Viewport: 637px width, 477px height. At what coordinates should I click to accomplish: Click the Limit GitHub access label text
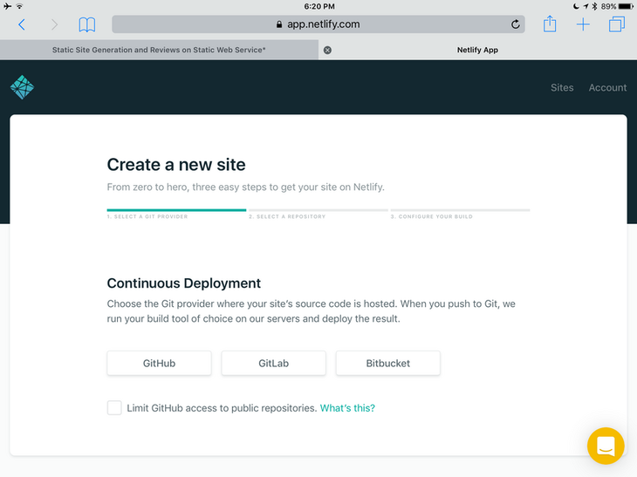pos(222,408)
